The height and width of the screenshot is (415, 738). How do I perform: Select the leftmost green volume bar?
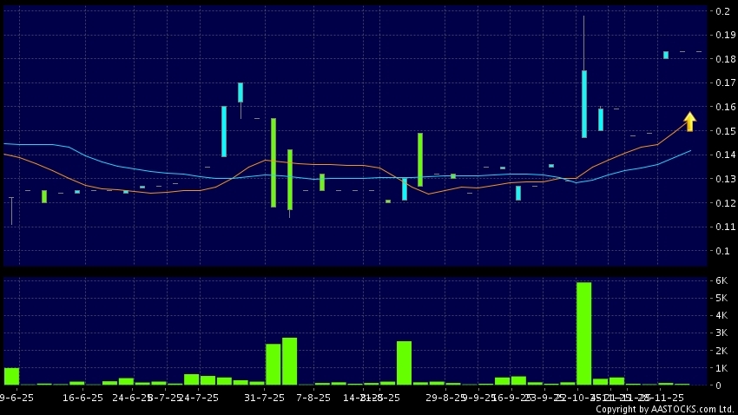click(x=11, y=376)
